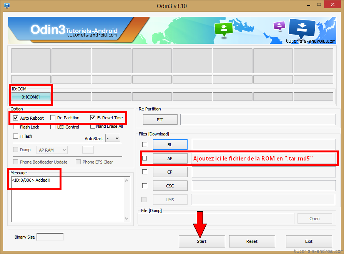Tick the checkbox beside the AP button
The width and height of the screenshot is (344, 254).
145,158
